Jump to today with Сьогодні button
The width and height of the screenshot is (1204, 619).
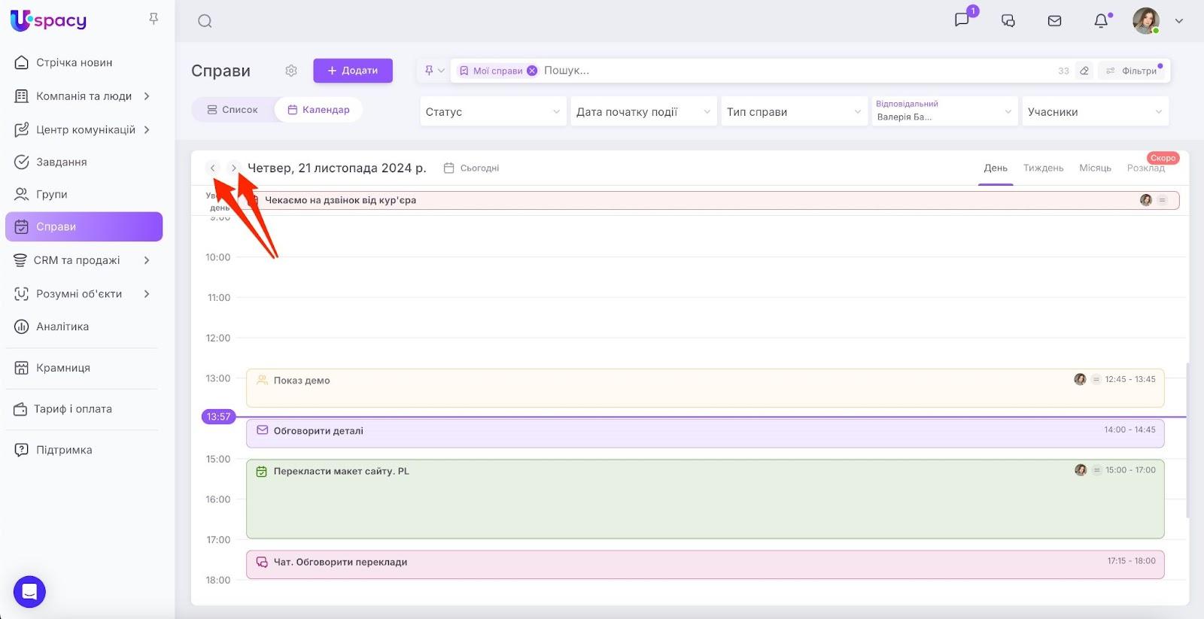472,168
